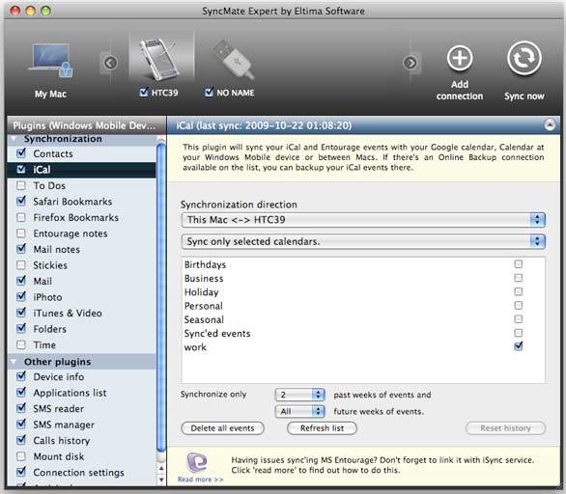566x494 pixels.
Task: Open the Connection settings plugin
Action: click(x=81, y=472)
